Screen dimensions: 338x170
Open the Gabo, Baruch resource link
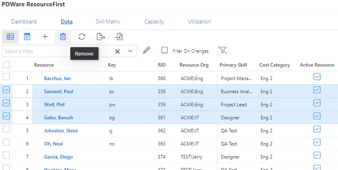click(x=58, y=118)
